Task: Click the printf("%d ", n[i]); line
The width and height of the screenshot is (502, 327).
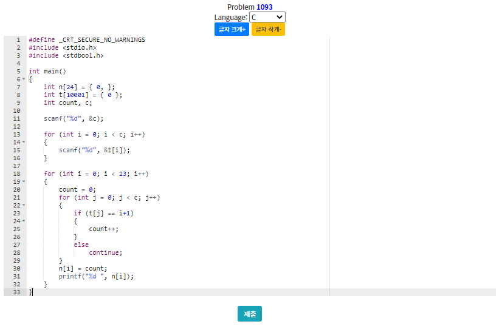Action: [x=96, y=276]
